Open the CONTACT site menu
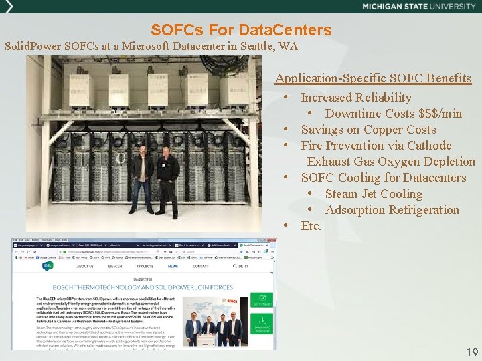Image resolution: width=482 pixels, height=361 pixels. tap(201, 267)
